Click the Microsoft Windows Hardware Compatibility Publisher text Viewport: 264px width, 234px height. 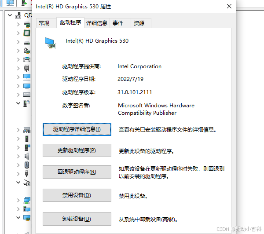(x=156, y=109)
